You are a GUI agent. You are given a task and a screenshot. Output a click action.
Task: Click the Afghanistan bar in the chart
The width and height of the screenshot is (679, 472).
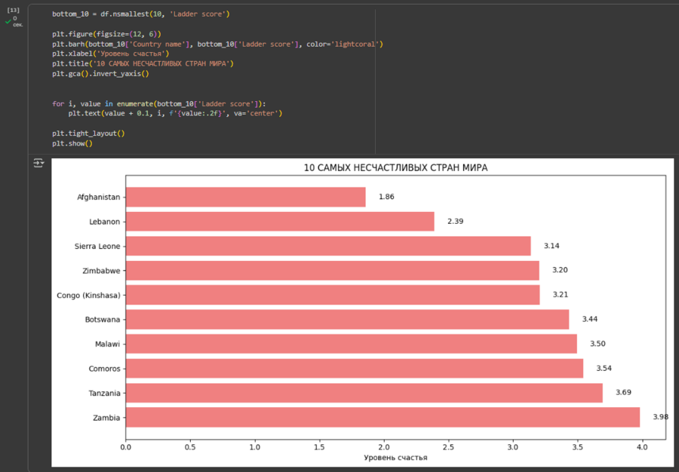[245, 197]
